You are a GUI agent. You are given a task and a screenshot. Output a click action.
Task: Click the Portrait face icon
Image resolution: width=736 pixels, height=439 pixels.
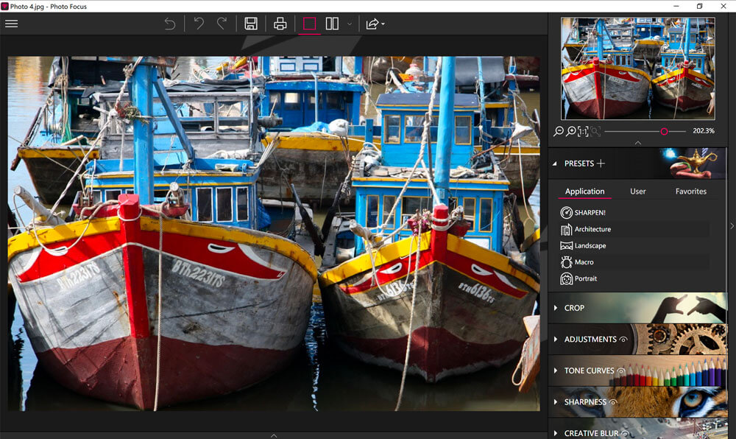[566, 278]
